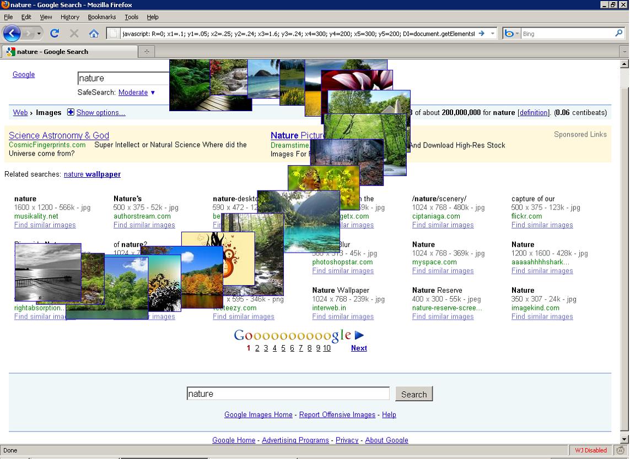Go to results page 2
Screen dimensions: 630x459
click(257, 348)
